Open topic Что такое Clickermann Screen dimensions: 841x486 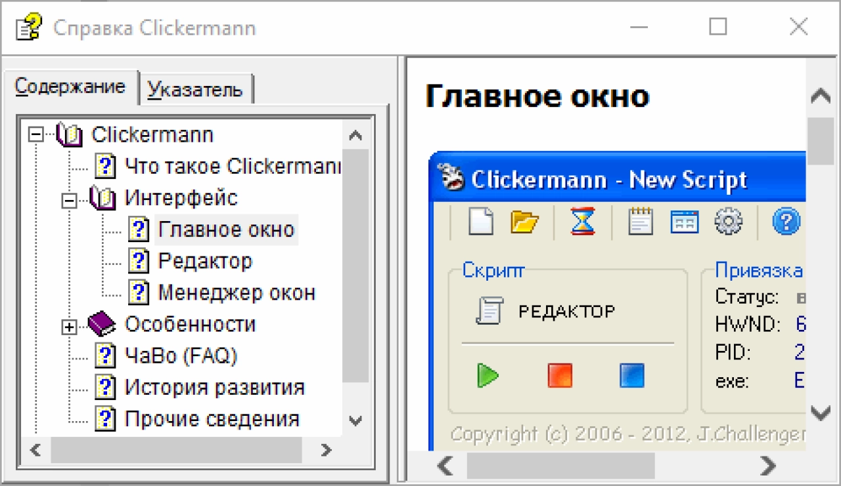(232, 167)
